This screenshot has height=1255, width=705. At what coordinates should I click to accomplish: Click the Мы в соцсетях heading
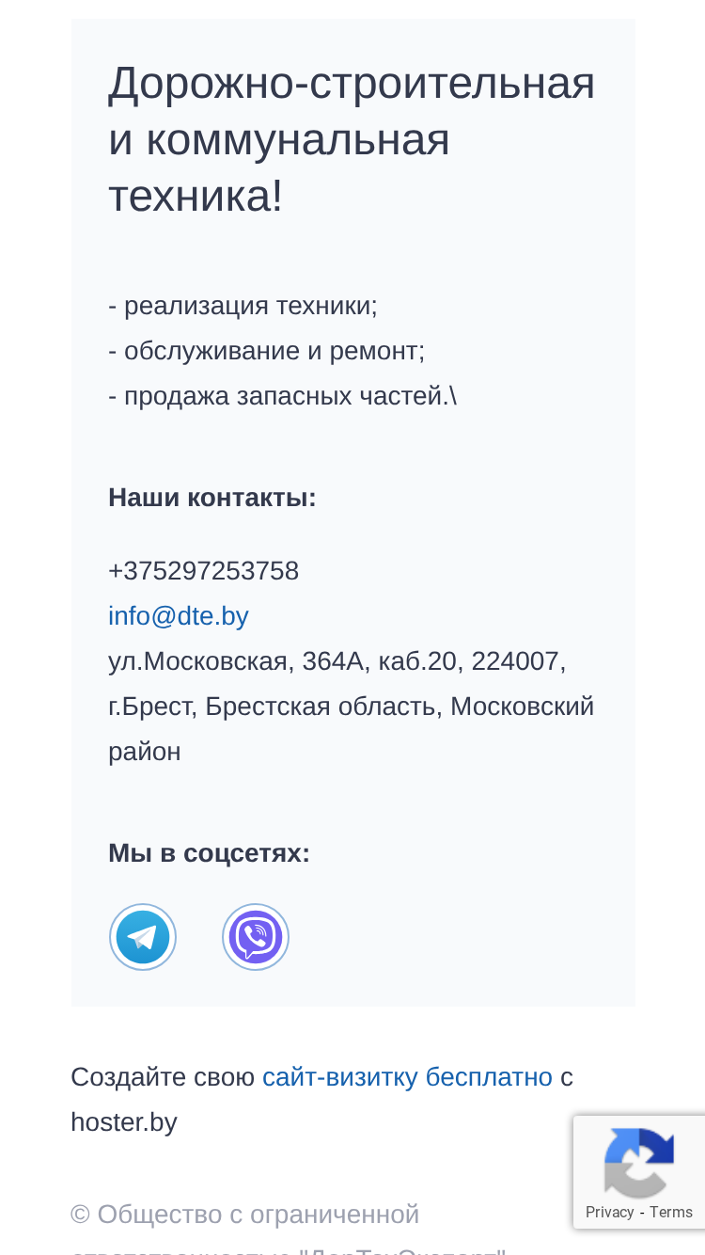coord(209,853)
